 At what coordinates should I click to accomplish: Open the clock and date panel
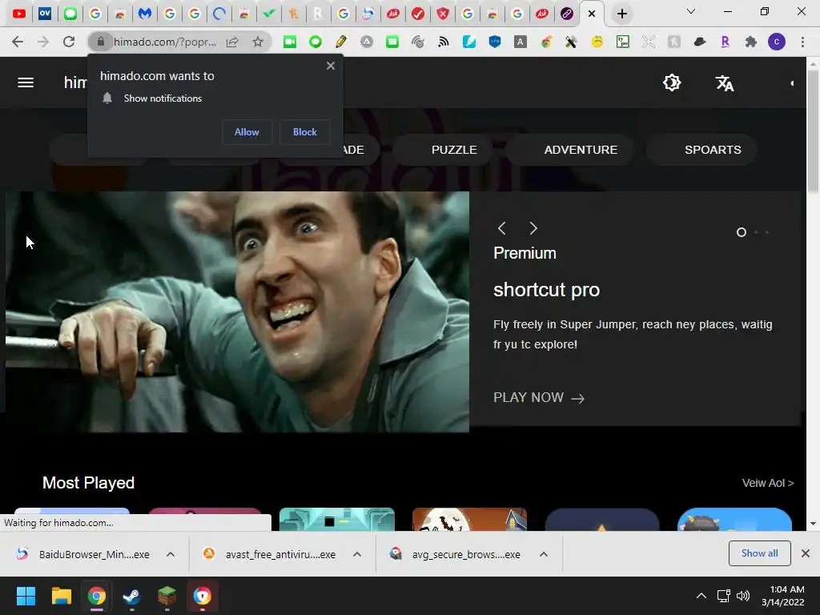coord(783,596)
